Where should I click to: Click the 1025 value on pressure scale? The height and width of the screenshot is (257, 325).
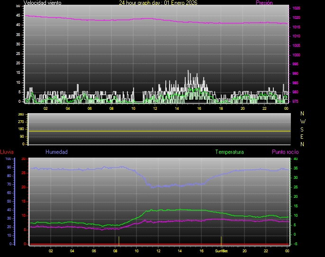296,9
